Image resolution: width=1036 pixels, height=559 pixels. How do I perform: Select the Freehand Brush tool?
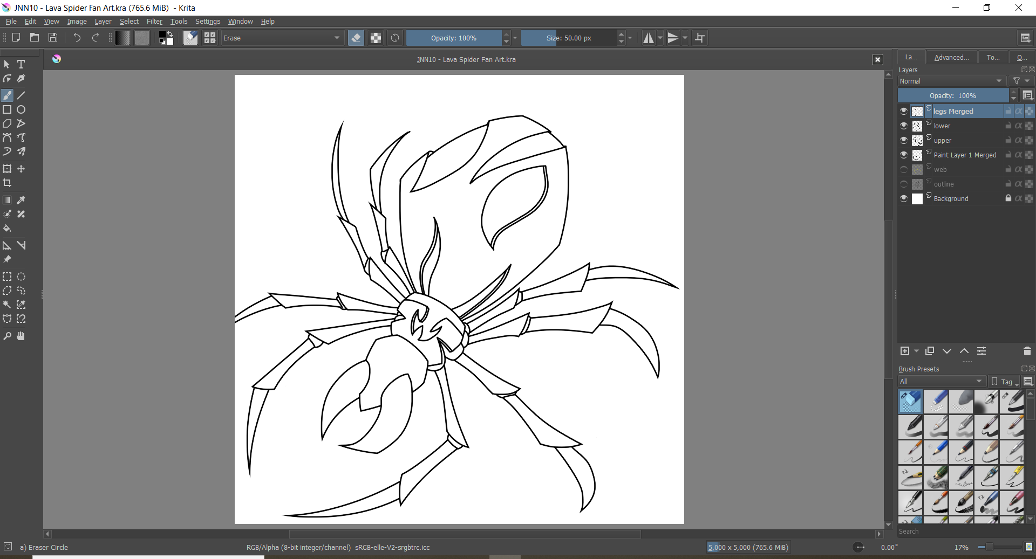(7, 95)
